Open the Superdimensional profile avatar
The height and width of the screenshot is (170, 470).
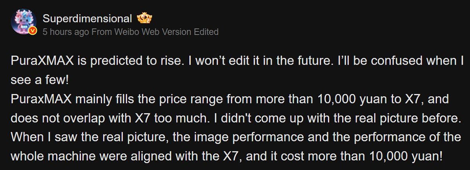pyautogui.click(x=24, y=22)
